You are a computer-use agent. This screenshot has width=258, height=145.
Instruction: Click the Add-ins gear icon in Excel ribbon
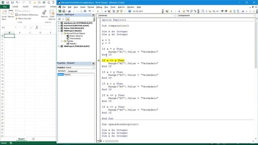tap(44, 14)
